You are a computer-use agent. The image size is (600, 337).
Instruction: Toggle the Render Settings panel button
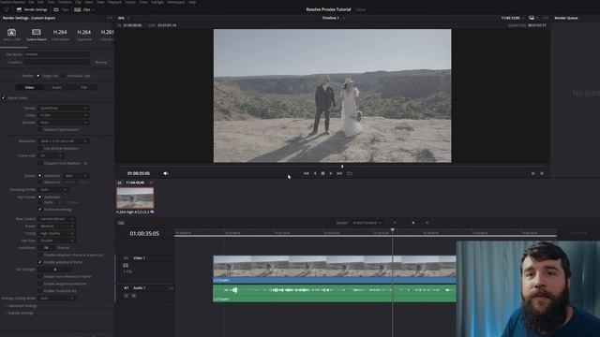point(32,9)
